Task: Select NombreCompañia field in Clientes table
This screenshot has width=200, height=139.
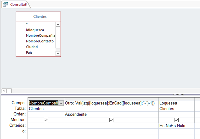Action: pos(41,36)
